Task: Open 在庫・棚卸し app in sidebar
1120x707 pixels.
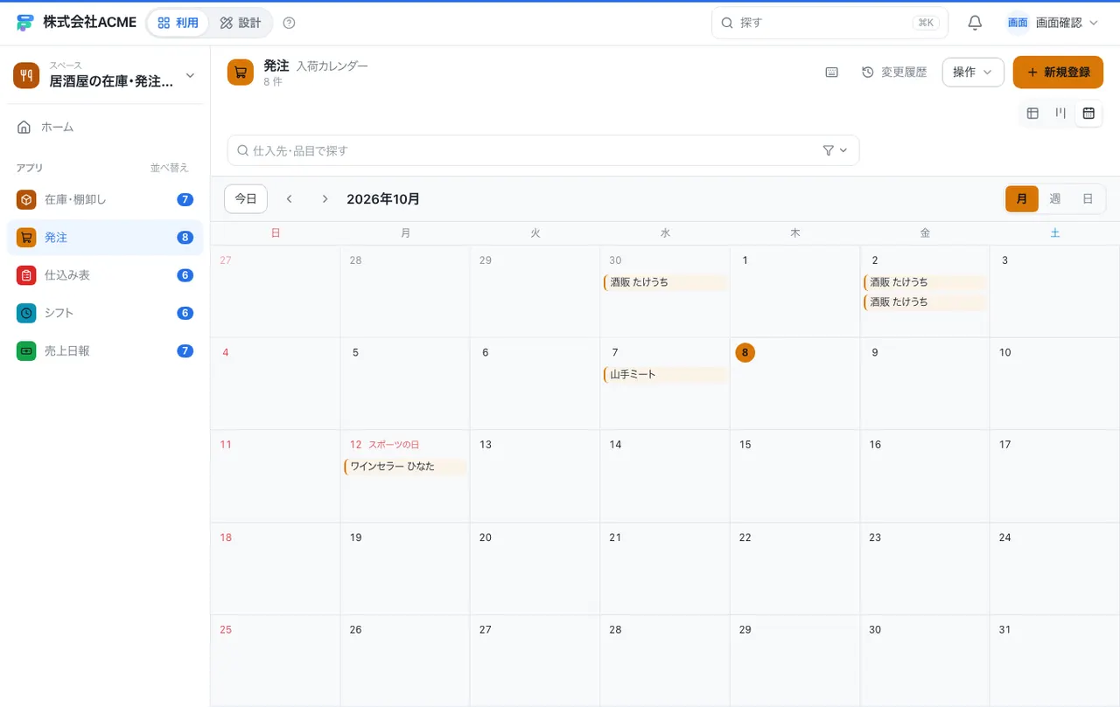Action: click(105, 199)
